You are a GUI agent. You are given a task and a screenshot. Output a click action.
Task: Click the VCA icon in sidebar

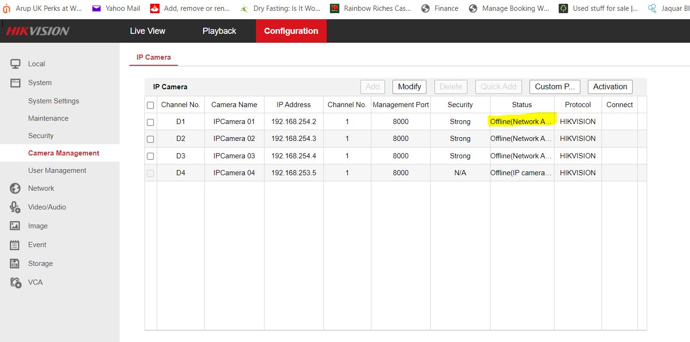pos(16,282)
